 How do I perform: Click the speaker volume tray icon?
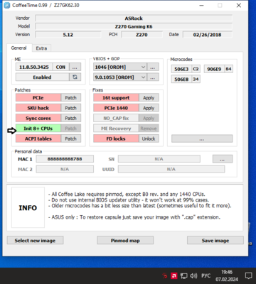193,275
